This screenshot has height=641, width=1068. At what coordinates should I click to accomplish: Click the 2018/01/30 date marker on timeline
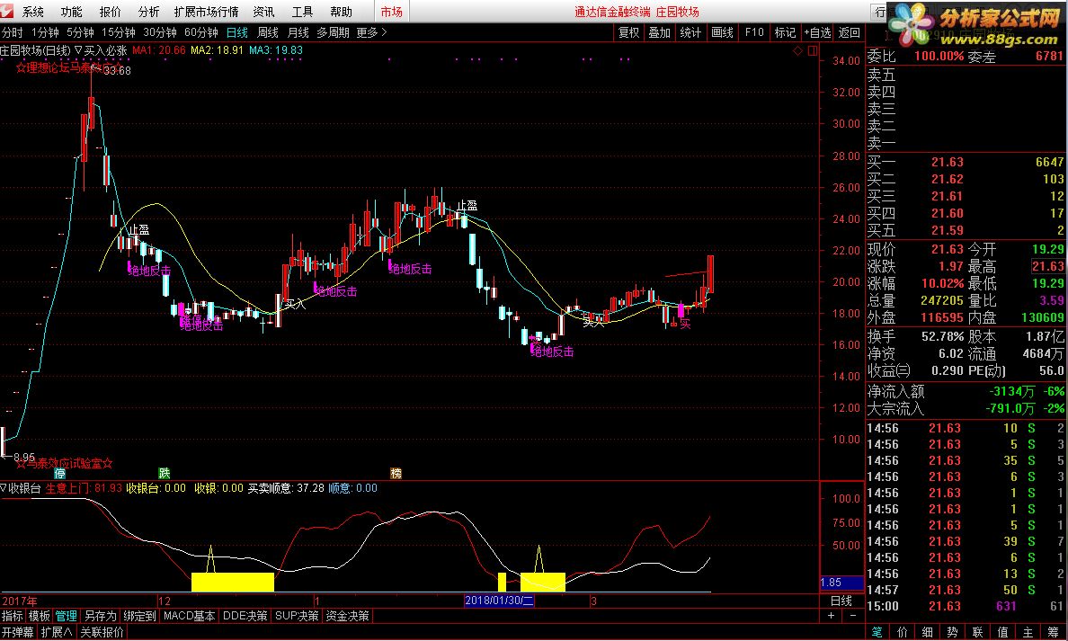[x=499, y=601]
